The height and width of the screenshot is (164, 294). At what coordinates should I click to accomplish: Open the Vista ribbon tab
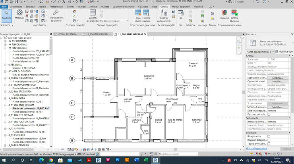[x=155, y=7]
